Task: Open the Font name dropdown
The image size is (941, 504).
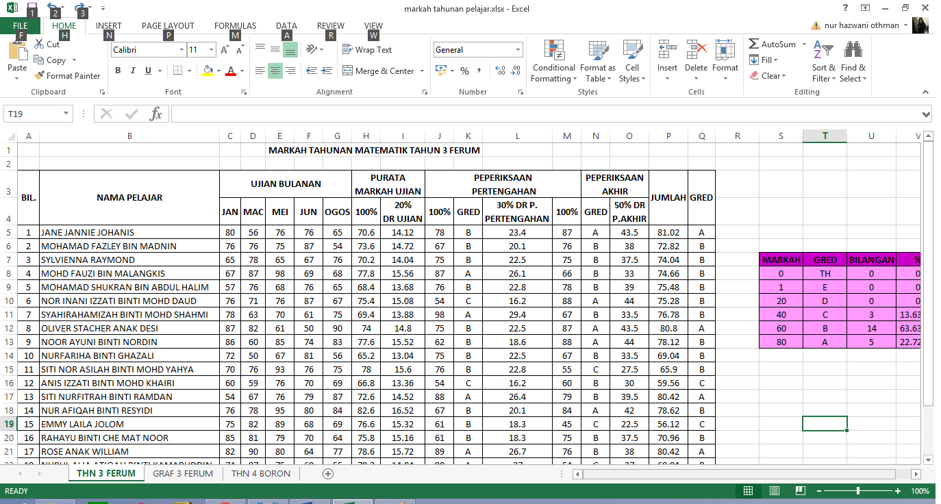Action: tap(182, 49)
